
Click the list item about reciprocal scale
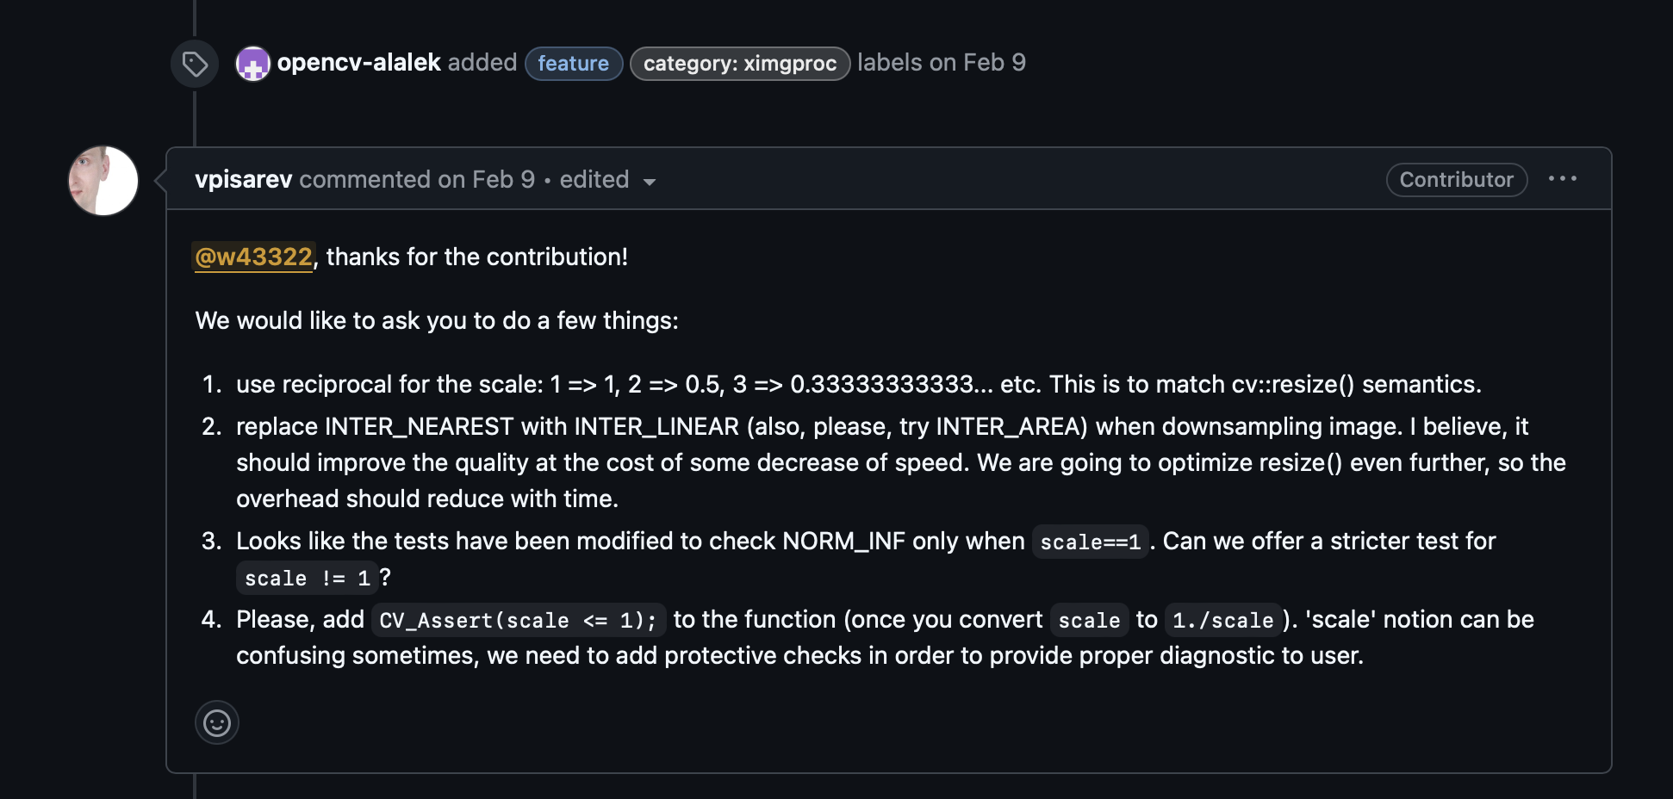tap(858, 384)
